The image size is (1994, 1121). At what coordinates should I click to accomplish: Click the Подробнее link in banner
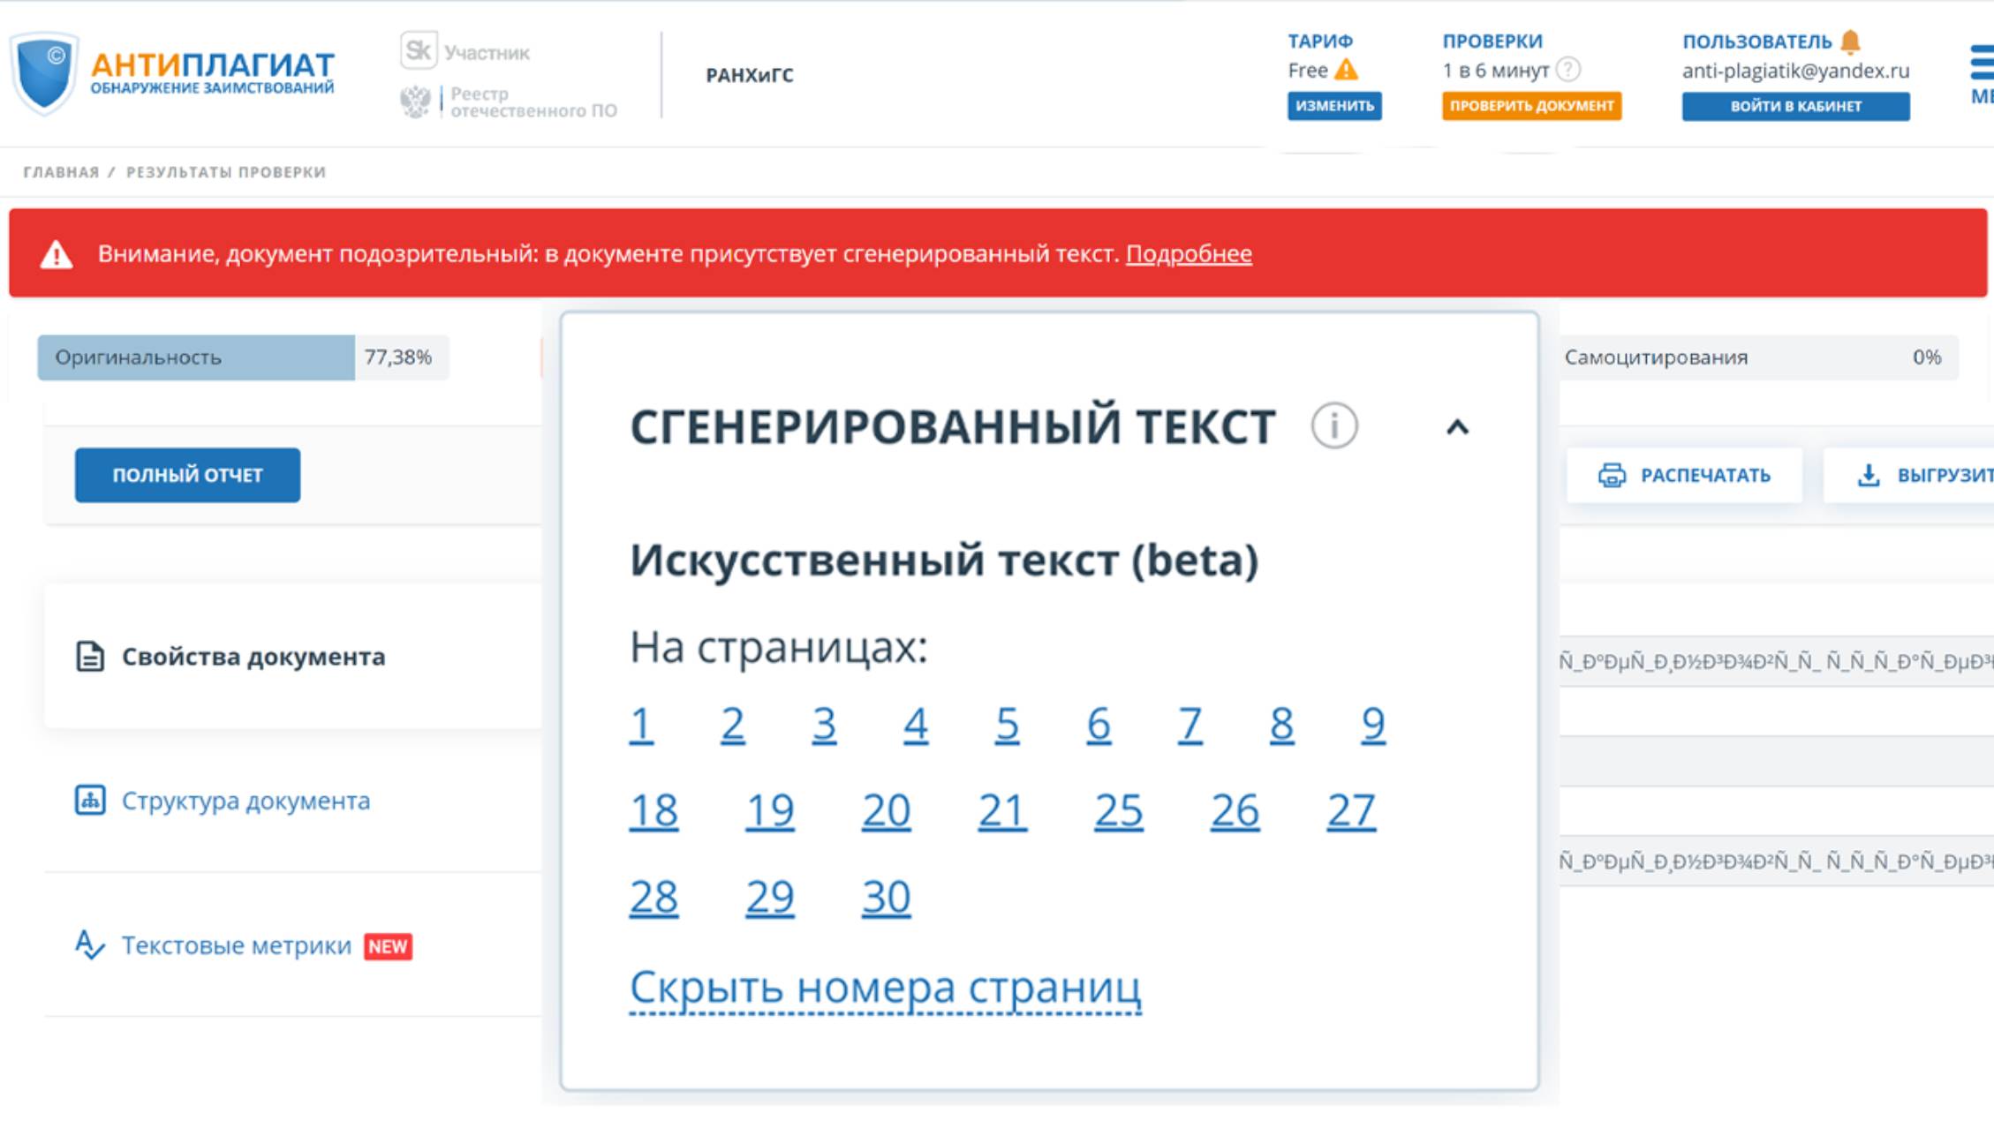(1188, 254)
